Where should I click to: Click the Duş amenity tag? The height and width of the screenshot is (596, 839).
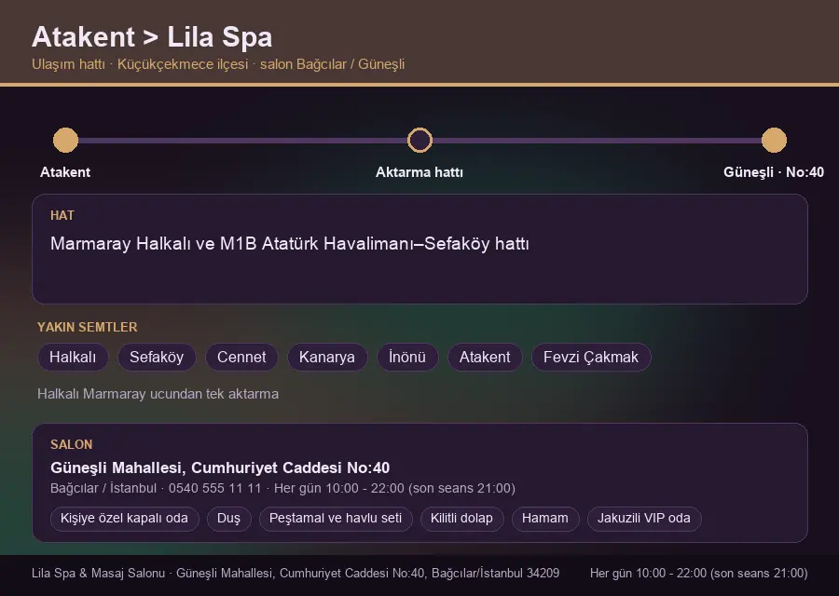pos(228,519)
